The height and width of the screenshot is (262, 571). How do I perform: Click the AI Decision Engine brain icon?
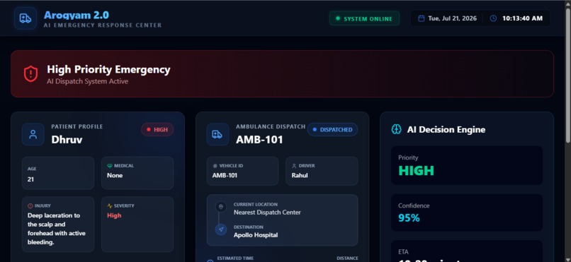pos(396,129)
